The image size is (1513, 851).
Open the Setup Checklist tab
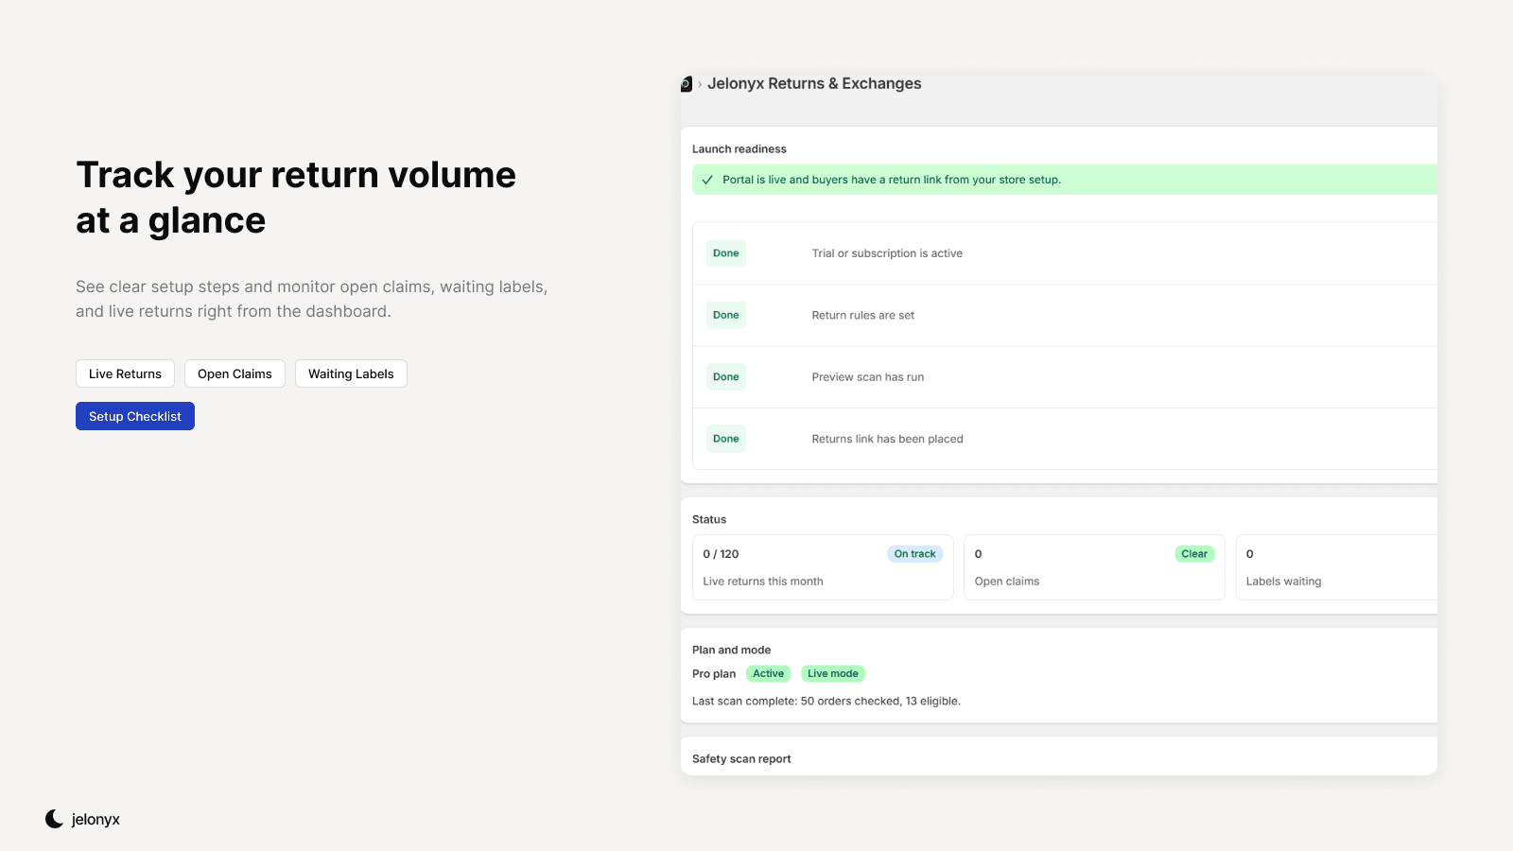[x=135, y=416]
